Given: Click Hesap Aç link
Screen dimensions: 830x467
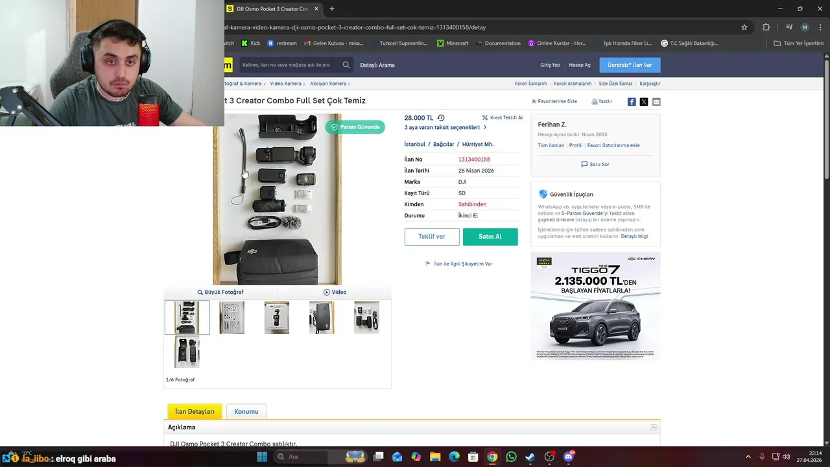Looking at the screenshot, I should [580, 65].
